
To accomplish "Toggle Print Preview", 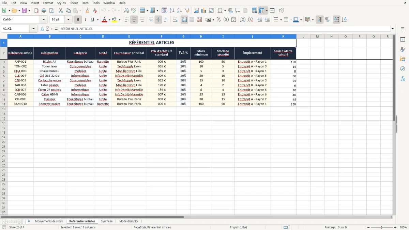I will click(x=51, y=11).
